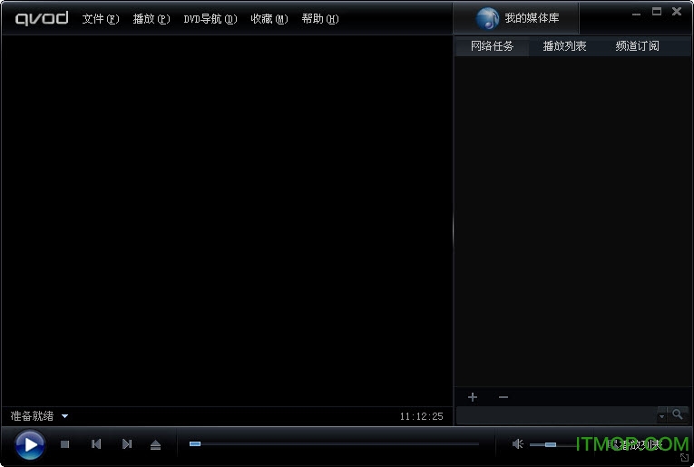694x467 pixels.
Task: Add an item with the plus icon
Action: [x=473, y=397]
